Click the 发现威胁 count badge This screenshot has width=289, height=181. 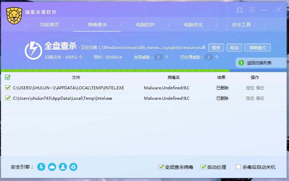(158, 57)
